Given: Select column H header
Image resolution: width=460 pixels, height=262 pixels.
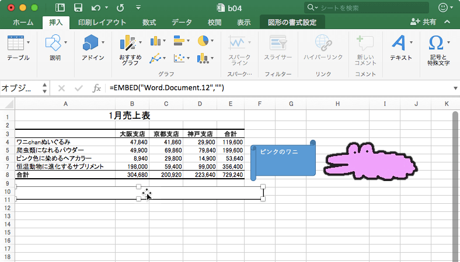Looking at the screenshot, I should [337, 104].
